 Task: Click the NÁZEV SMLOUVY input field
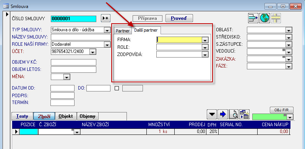[x=81, y=37]
